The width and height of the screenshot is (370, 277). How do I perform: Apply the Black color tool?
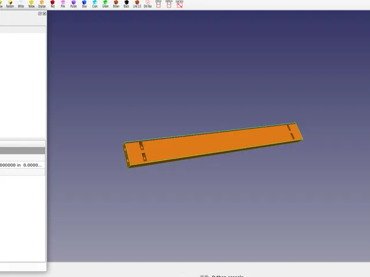pos(127,4)
